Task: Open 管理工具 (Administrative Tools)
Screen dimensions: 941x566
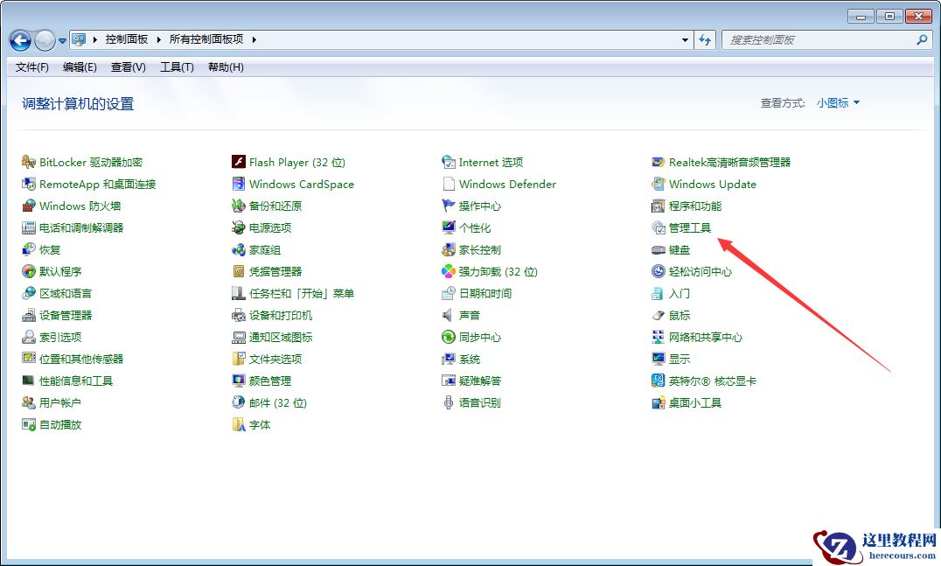Action: point(691,227)
